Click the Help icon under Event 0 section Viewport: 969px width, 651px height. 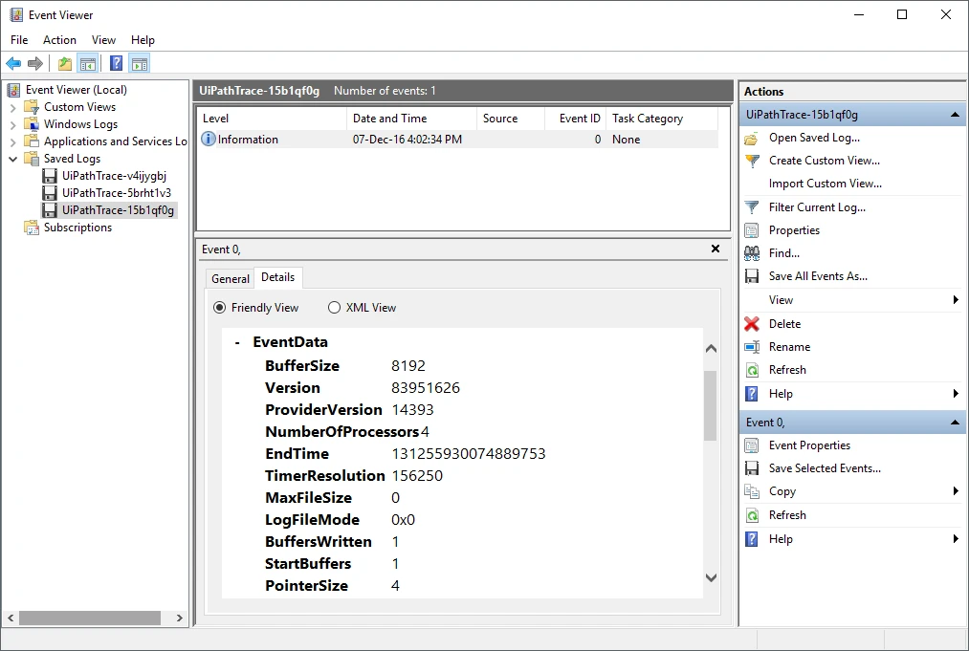pos(752,539)
